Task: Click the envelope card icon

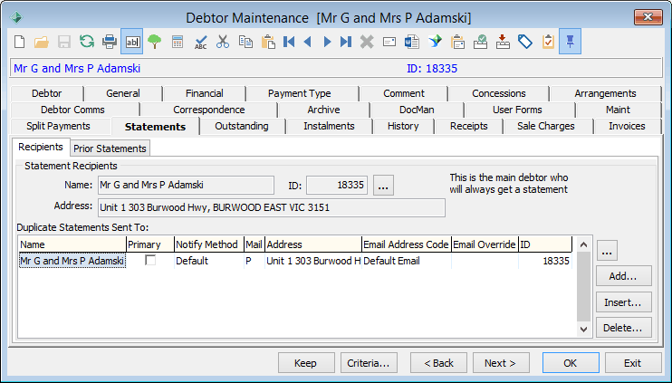Action: click(389, 42)
